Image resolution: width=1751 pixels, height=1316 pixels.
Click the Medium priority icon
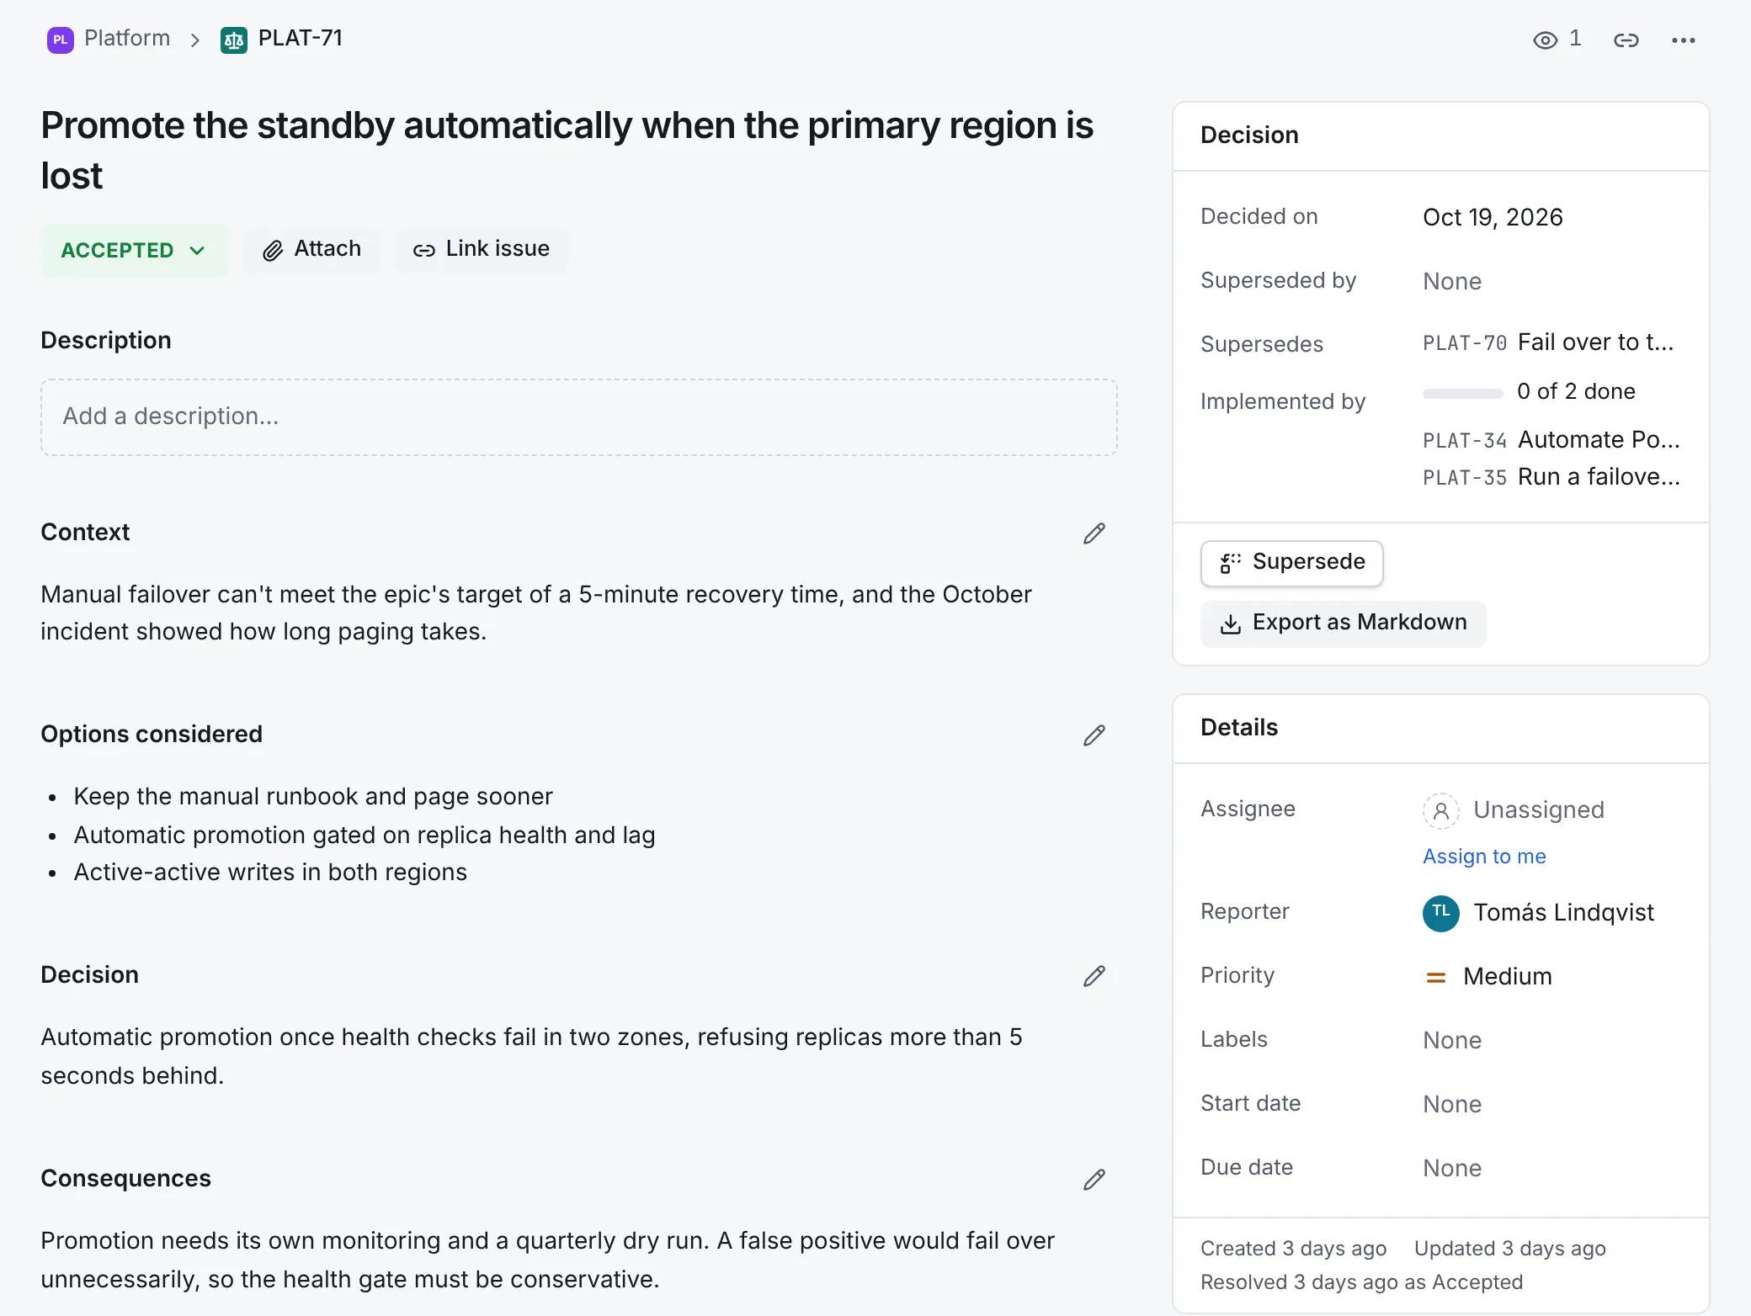point(1435,977)
